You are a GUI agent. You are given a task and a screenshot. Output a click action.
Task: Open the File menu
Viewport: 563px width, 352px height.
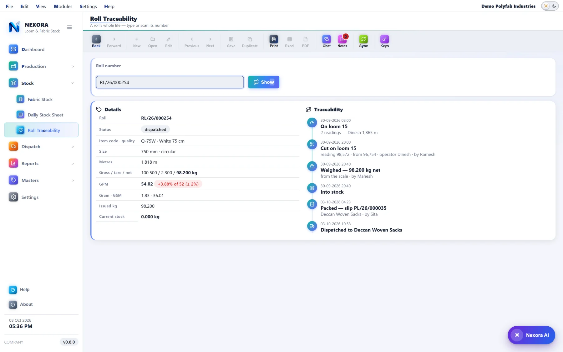tap(9, 6)
